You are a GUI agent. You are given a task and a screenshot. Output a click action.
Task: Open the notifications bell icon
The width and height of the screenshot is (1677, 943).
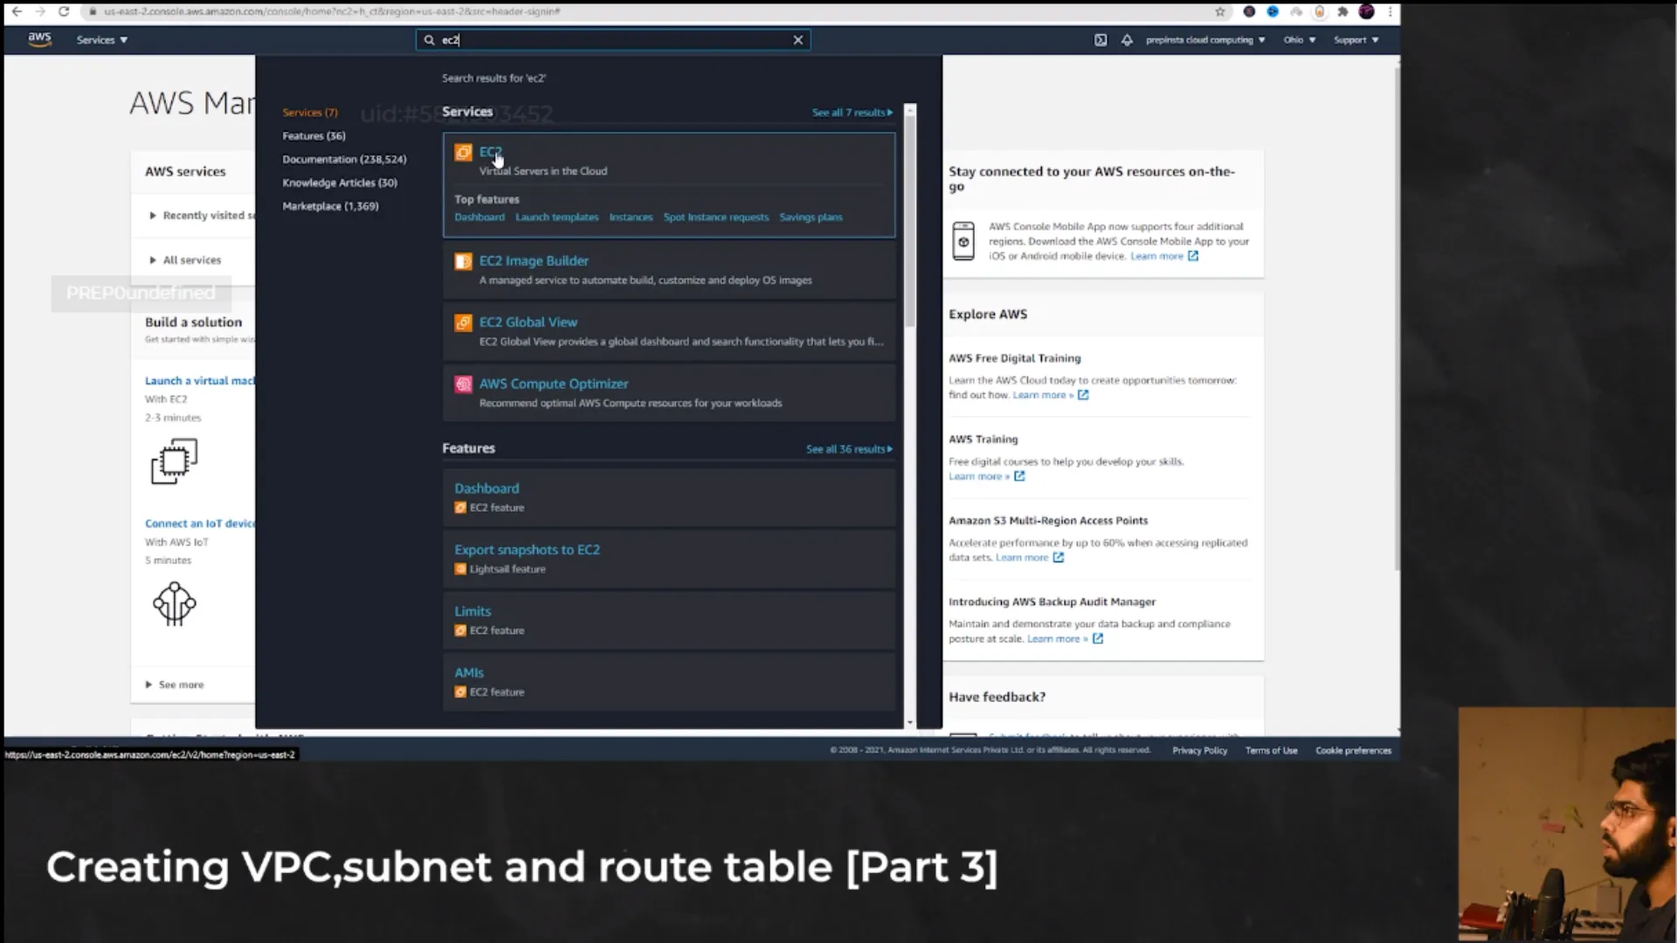coord(1127,40)
